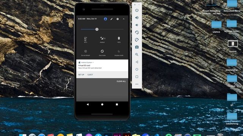Image resolution: width=243 pixels, height=136 pixels.
Task: Tap the phone's on-screen back button
Action: click(x=88, y=104)
